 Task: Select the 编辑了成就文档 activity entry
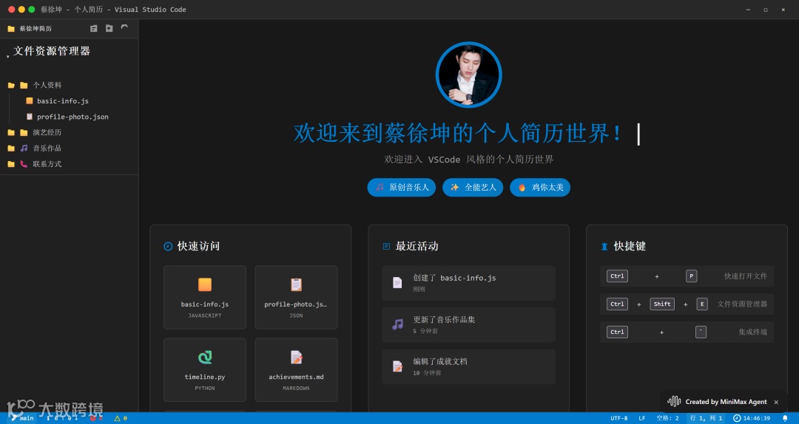[469, 366]
